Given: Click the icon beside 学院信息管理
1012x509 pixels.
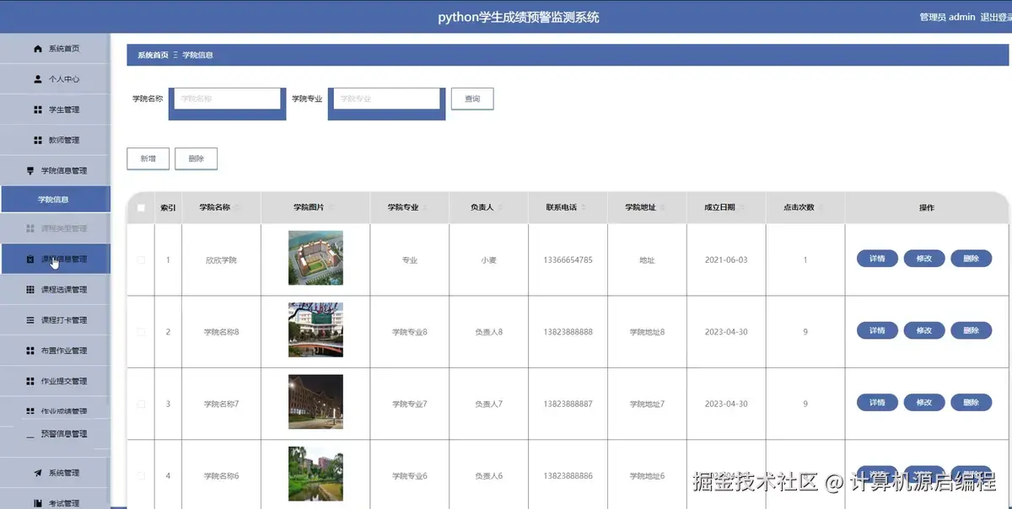Looking at the screenshot, I should 30,170.
